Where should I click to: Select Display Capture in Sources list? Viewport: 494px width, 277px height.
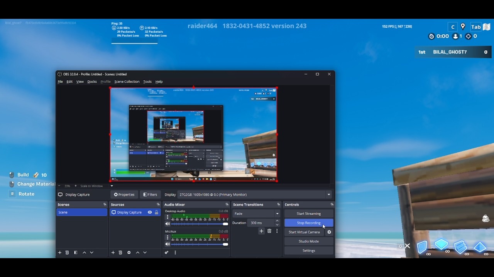coord(135,212)
